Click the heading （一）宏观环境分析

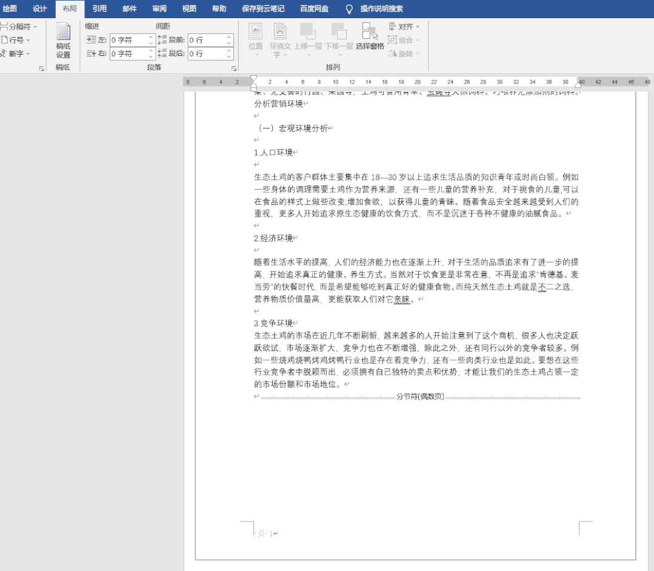coord(293,128)
